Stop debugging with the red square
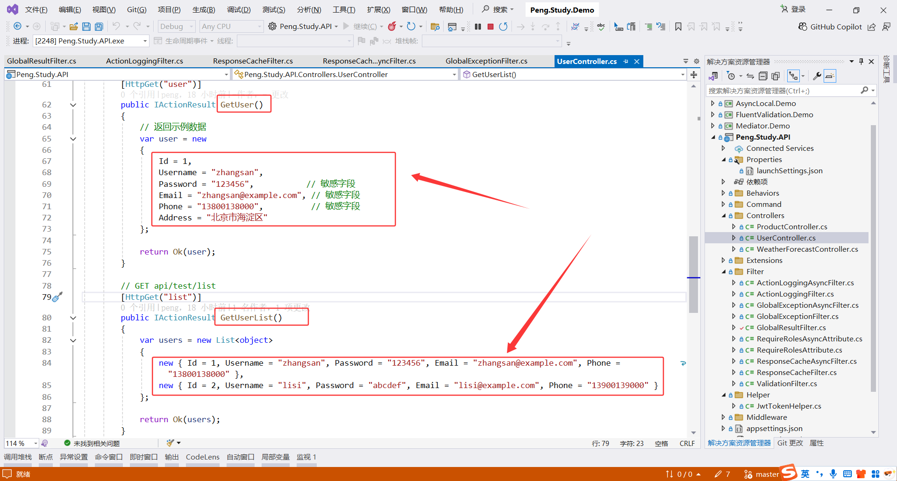Screen dimensions: 897x481 pyautogui.click(x=491, y=27)
